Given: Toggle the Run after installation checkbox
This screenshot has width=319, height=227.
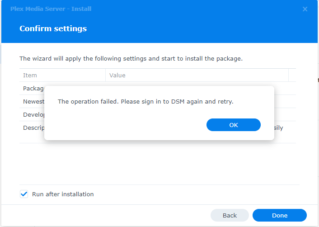Looking at the screenshot, I should coord(24,194).
